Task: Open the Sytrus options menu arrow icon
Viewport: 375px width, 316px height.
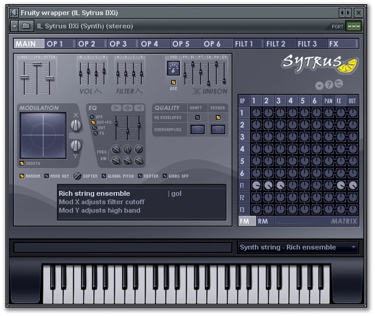Action: point(319,85)
